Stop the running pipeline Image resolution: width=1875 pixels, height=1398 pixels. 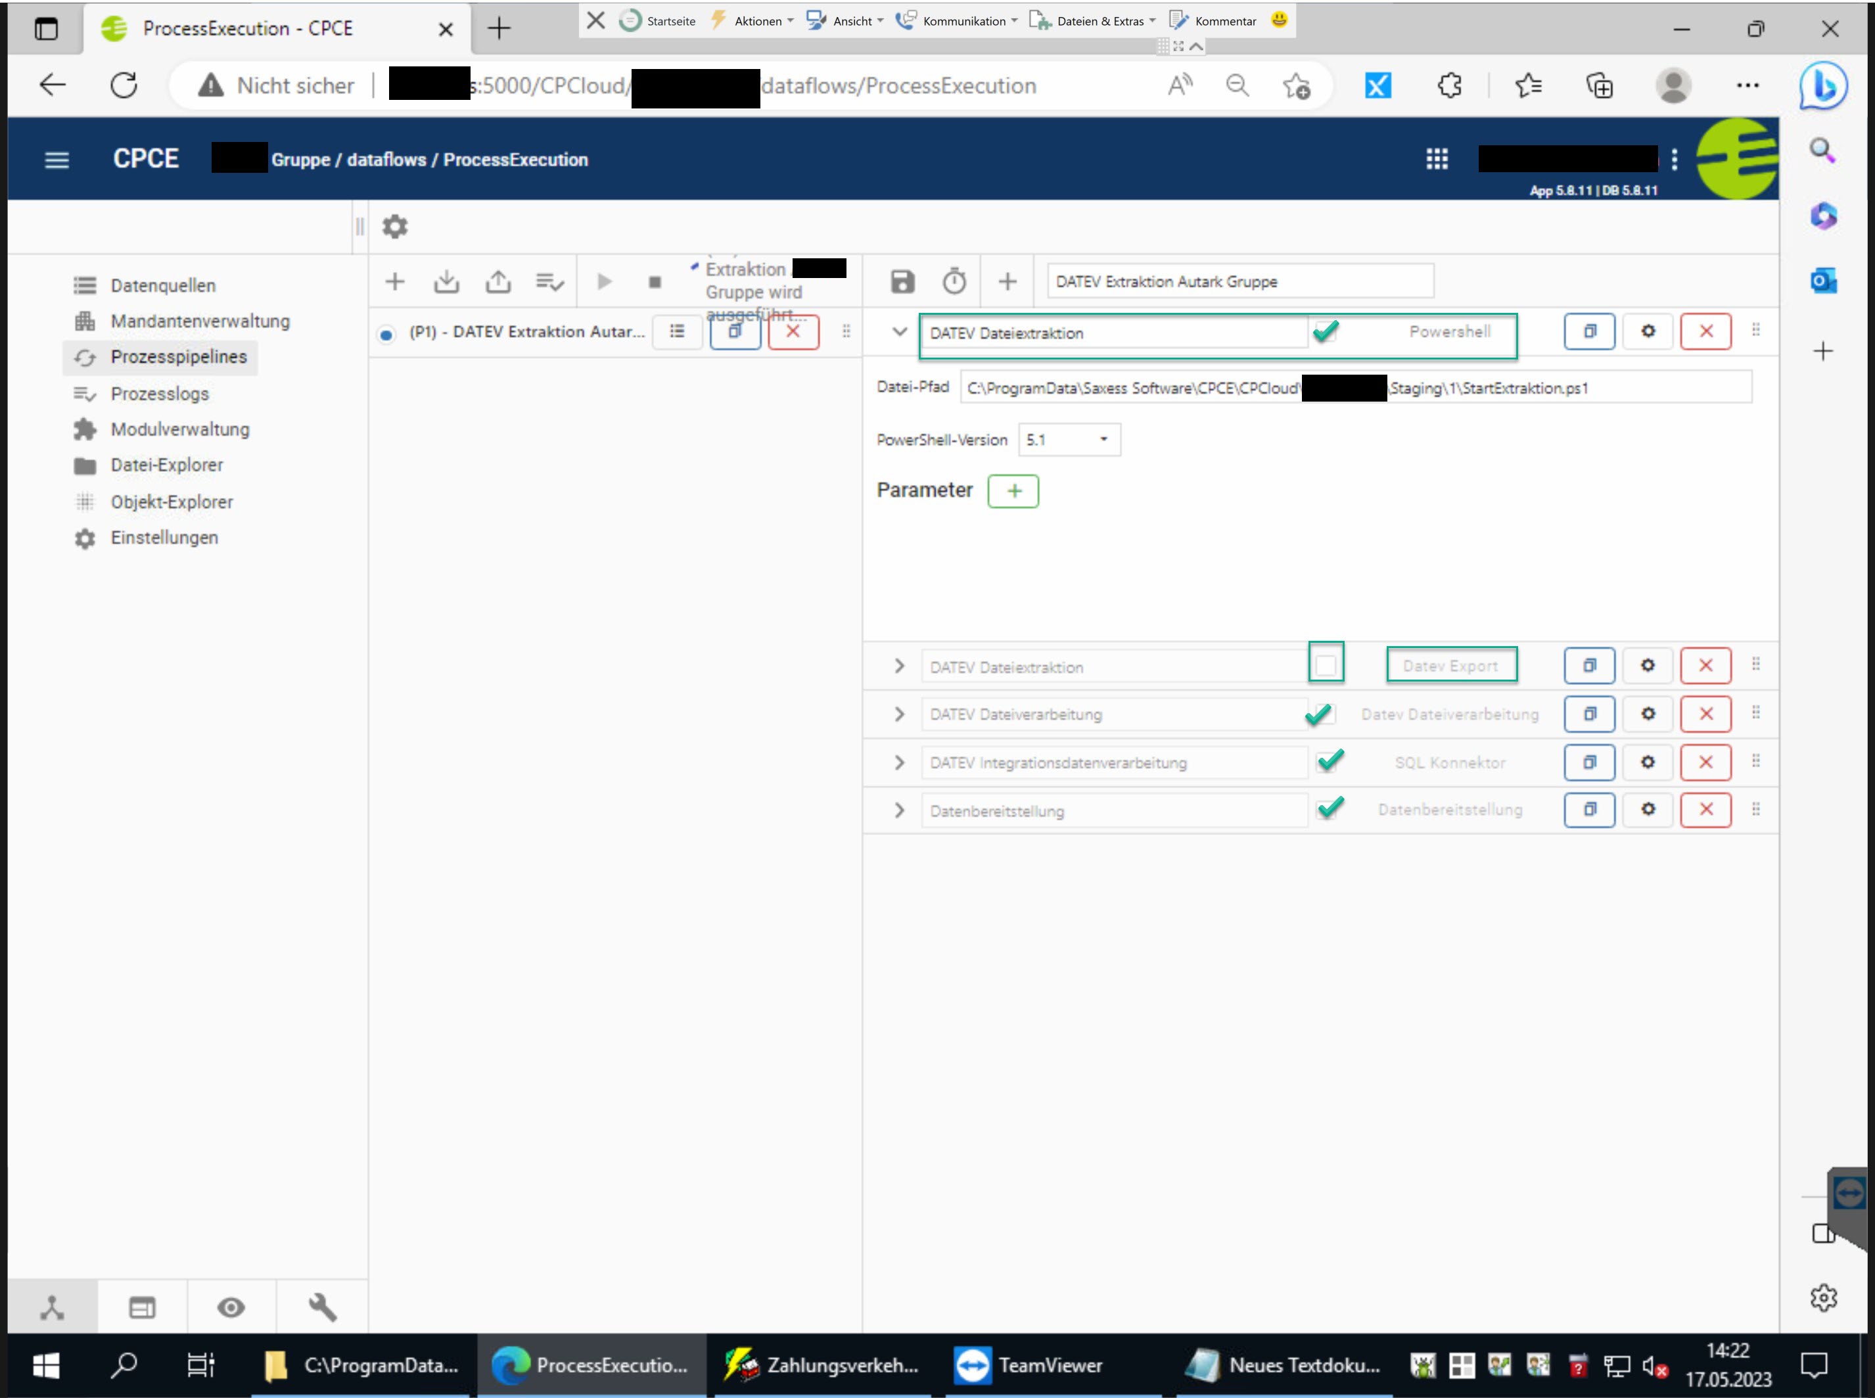pos(654,282)
